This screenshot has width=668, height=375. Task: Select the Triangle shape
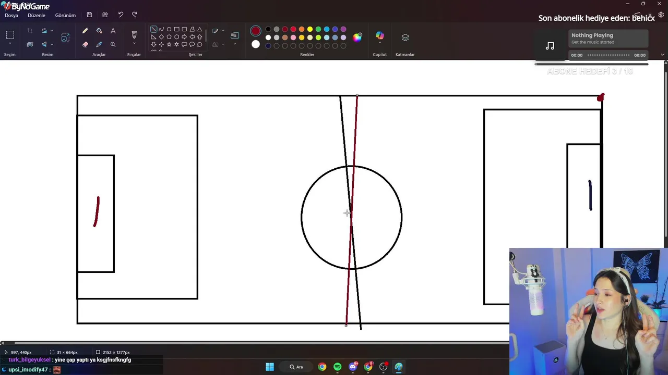click(199, 29)
